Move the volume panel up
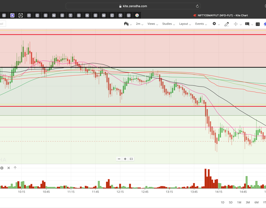The image size is (266, 208). pyautogui.click(x=15, y=168)
